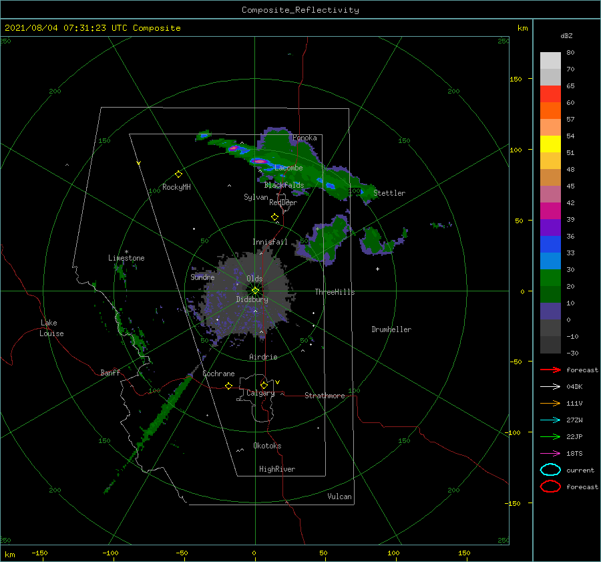The width and height of the screenshot is (601, 562).
Task: Click the blue swatch between 36 and 33
Action: 550,244
